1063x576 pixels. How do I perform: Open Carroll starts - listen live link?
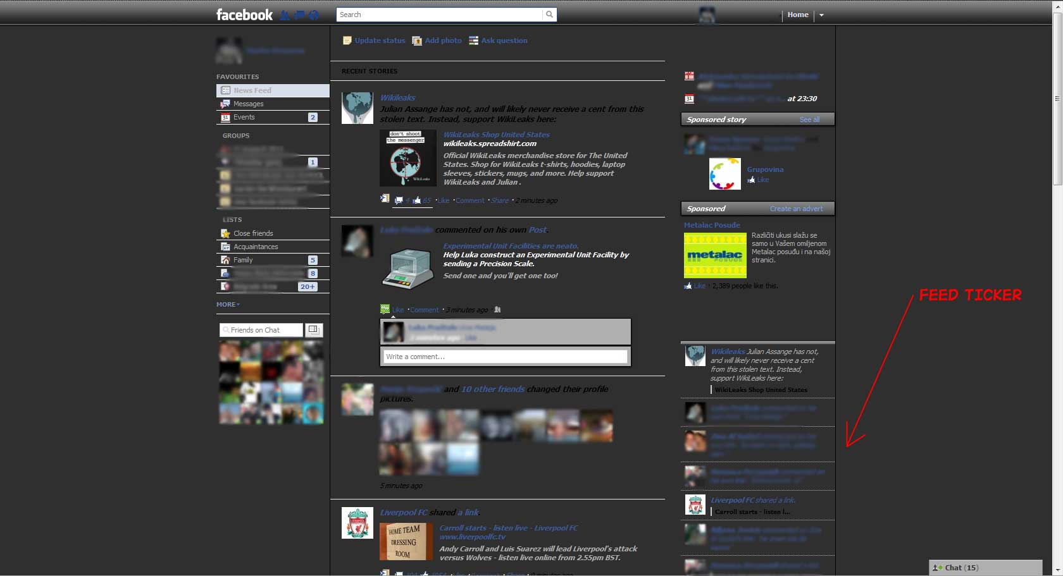click(508, 528)
